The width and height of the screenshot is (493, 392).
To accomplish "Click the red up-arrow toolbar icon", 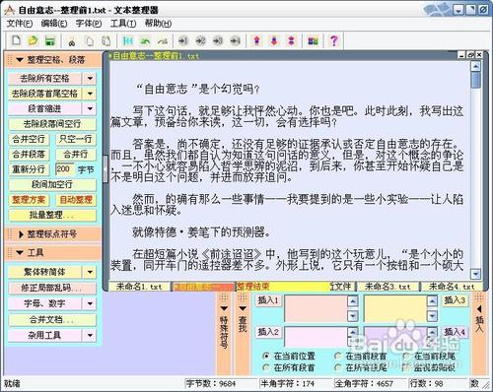I will (x=257, y=40).
